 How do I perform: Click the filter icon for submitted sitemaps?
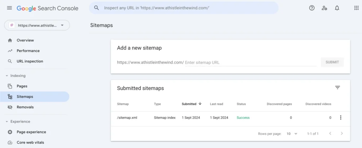pos(338,88)
